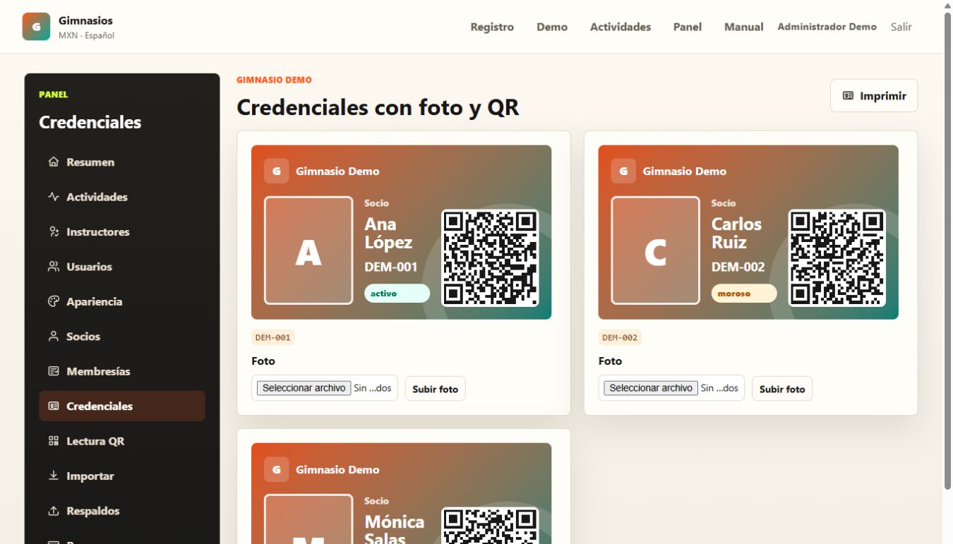Click the Salir logout link
This screenshot has width=953, height=544.
coord(901,27)
